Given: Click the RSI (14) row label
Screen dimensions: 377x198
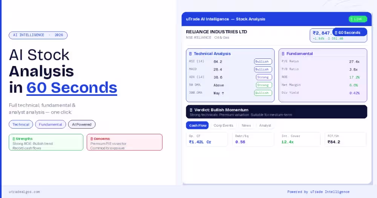Looking at the screenshot, I should [196, 61].
